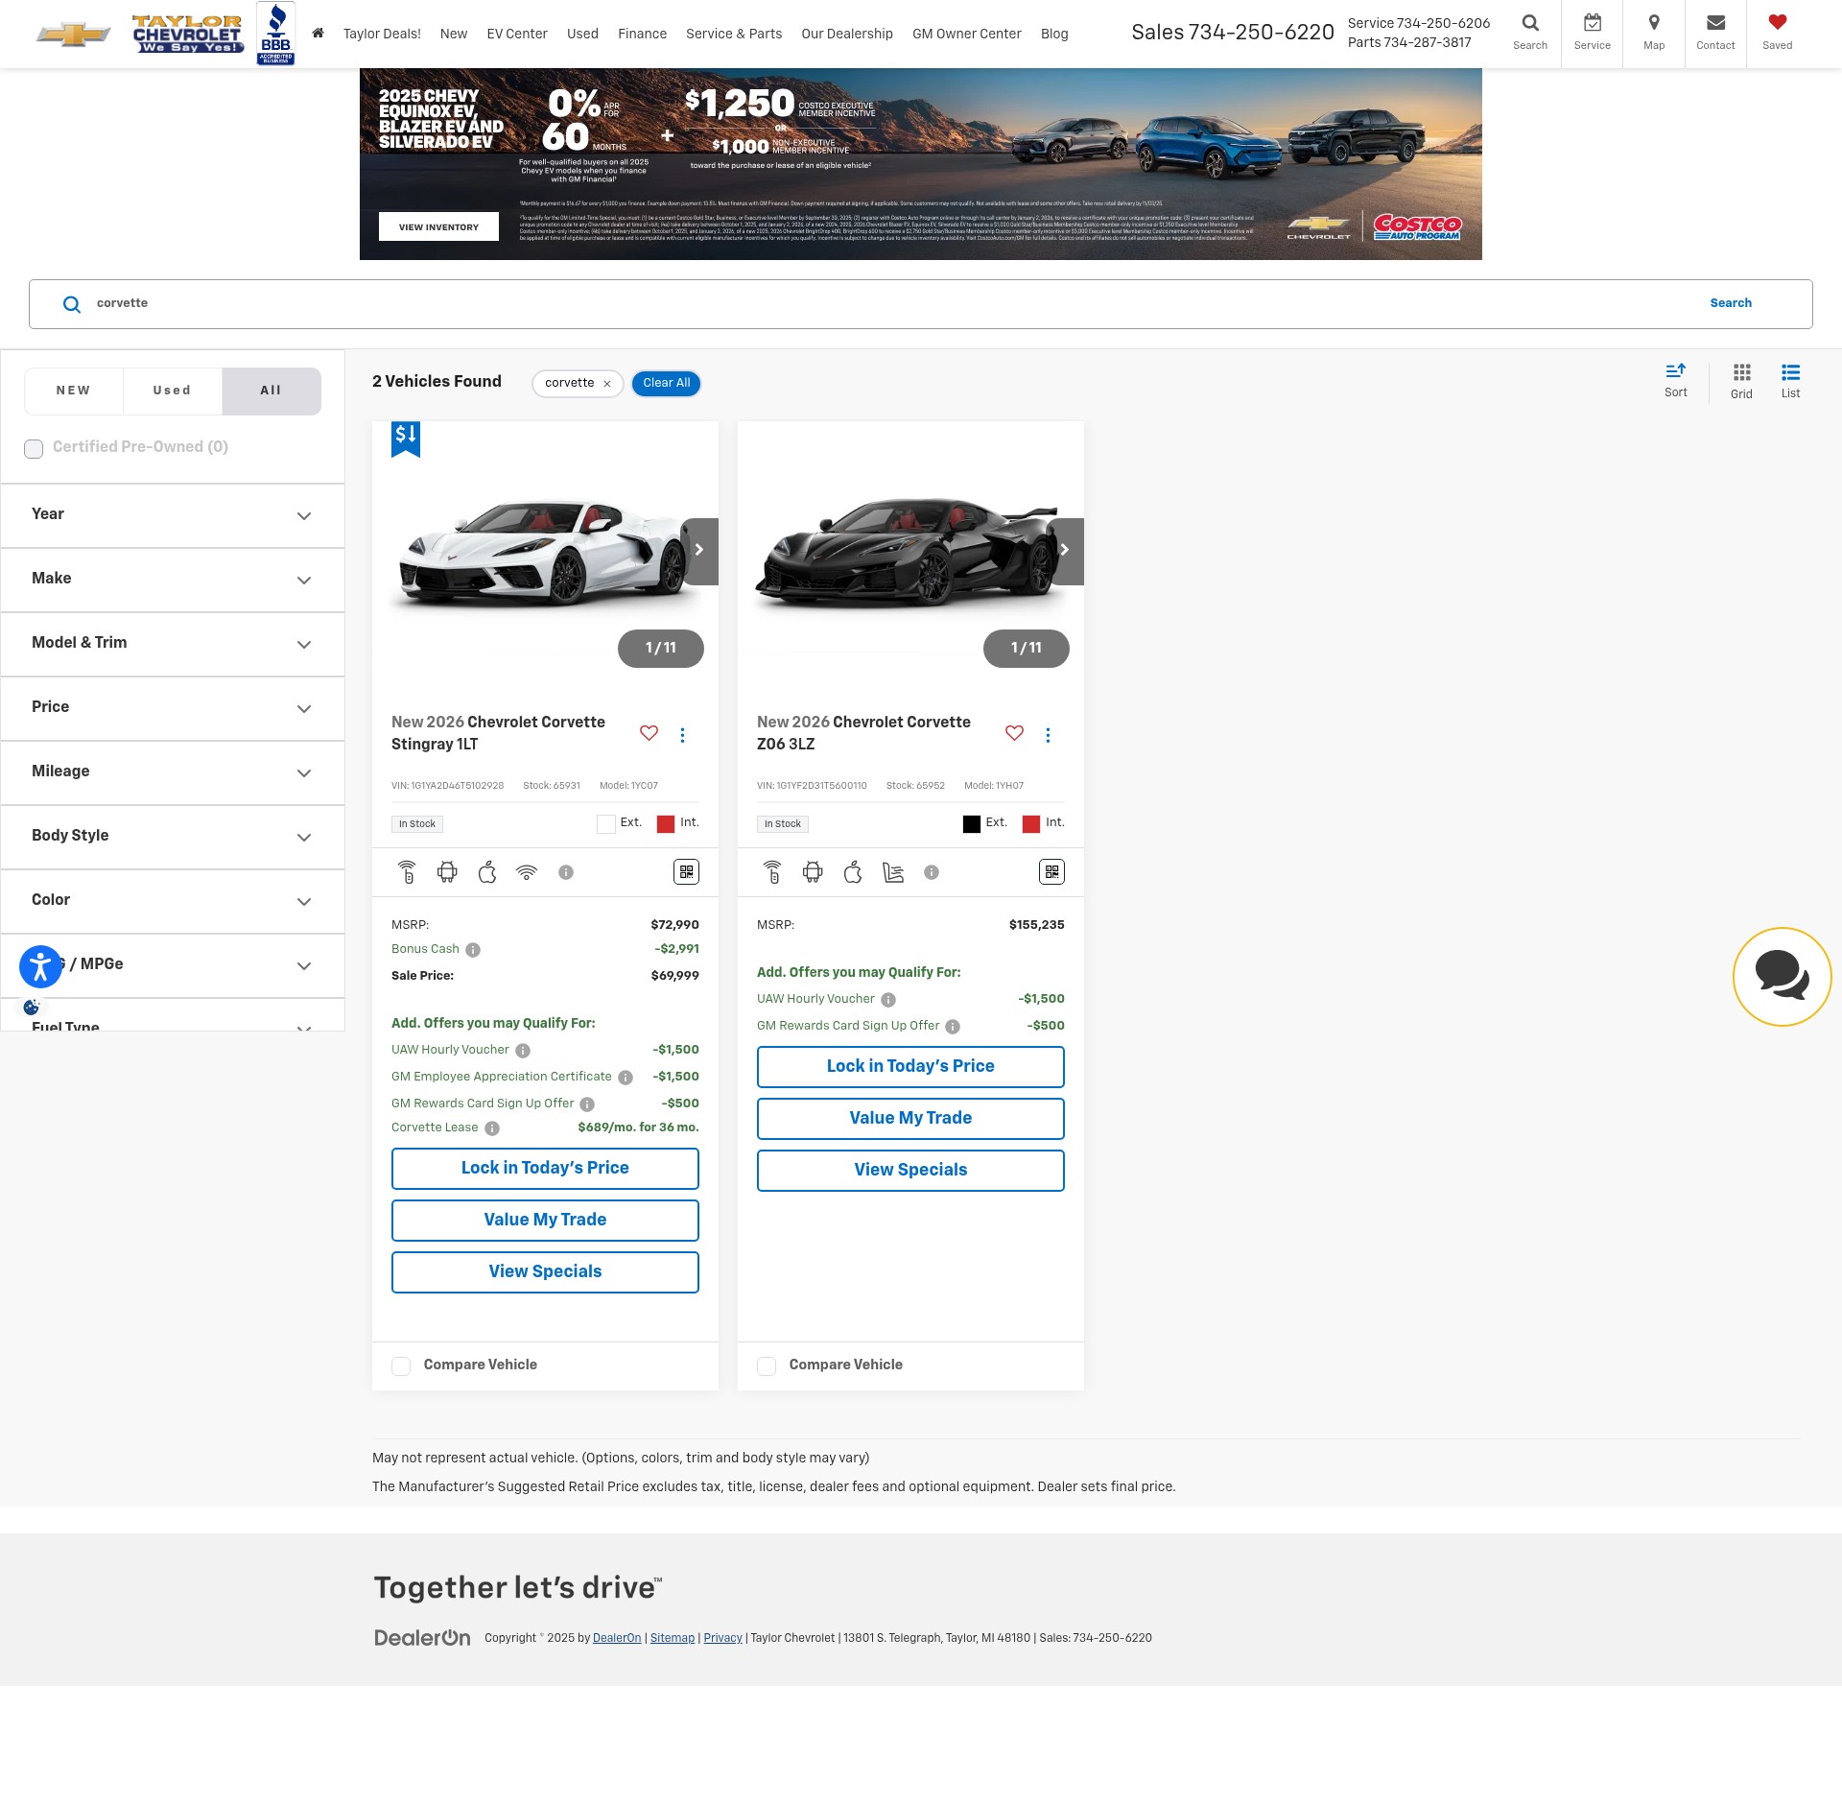1842x1804 pixels.
Task: Click the Clear All filters button
Action: tap(667, 383)
